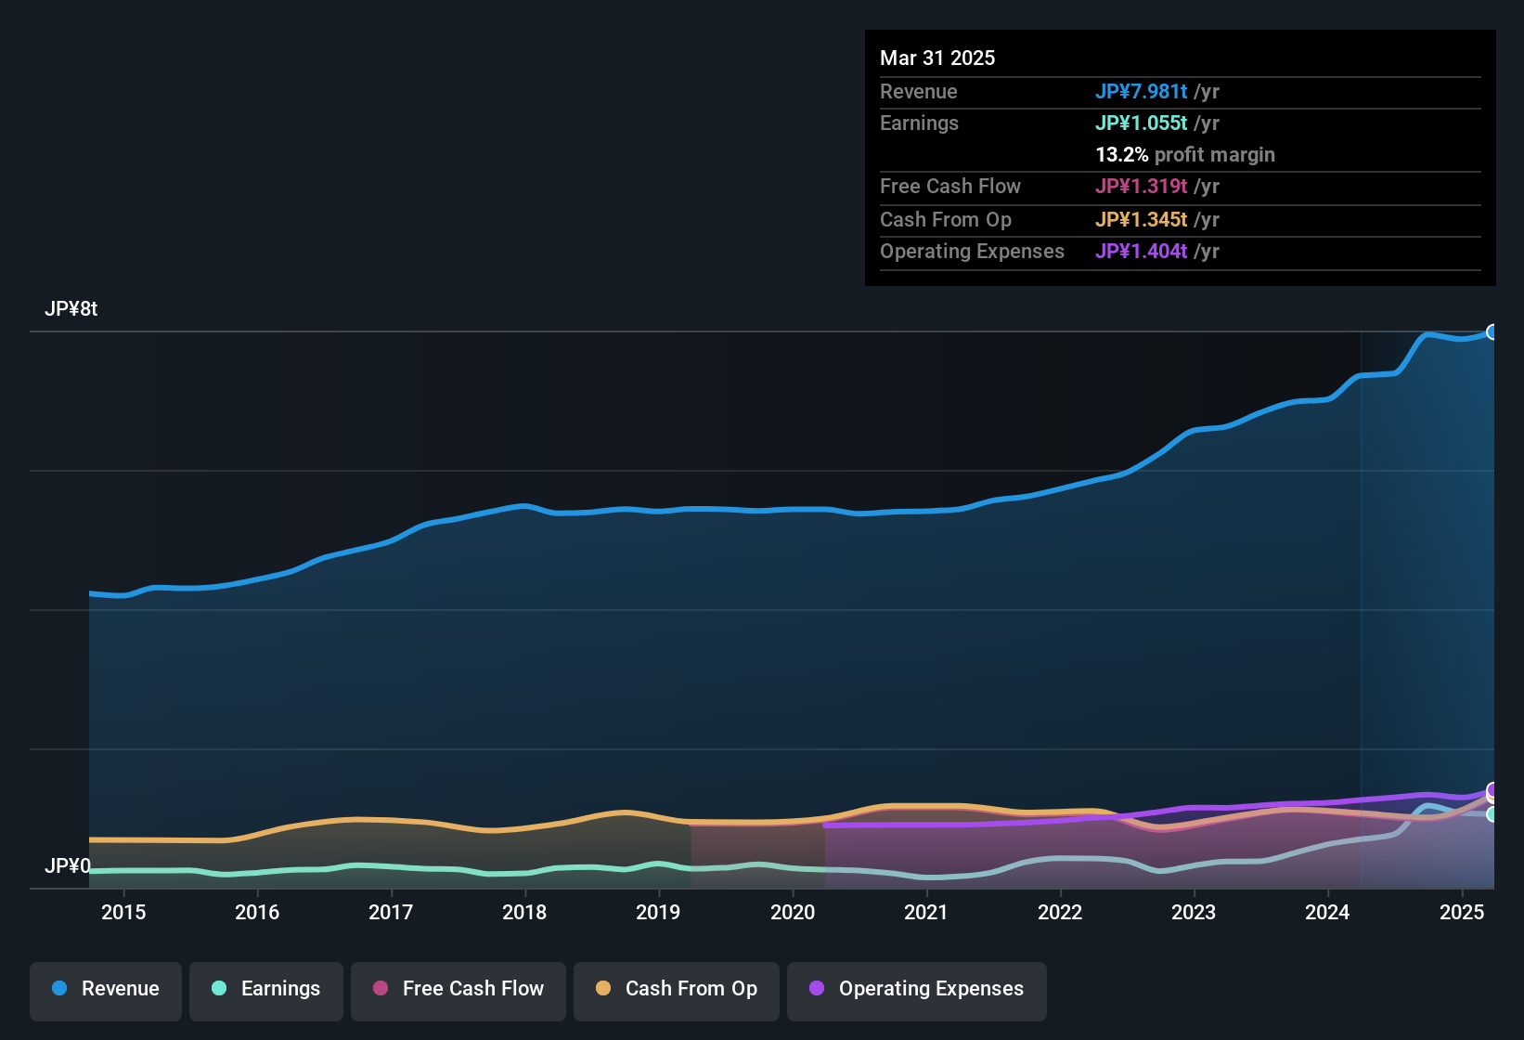Toggle Cash From Op legend item
Screen dimensions: 1524x1040
coord(676,990)
